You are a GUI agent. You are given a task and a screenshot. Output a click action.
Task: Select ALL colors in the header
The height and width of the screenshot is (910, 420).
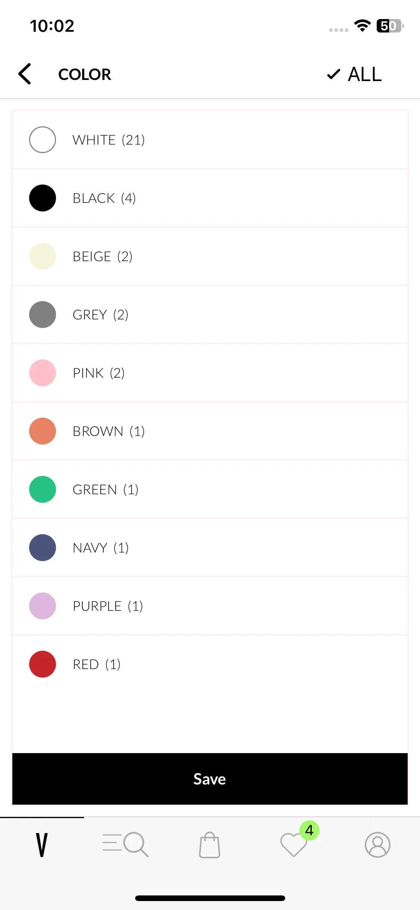[x=354, y=74]
